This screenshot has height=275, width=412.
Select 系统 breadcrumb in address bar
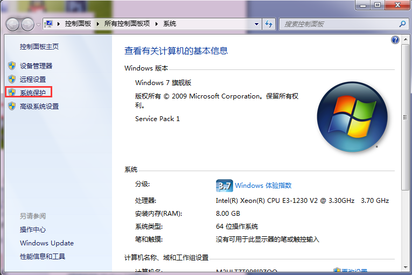170,24
